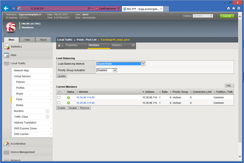The height and width of the screenshot is (163, 244).
Task: Open the Statistics section icon in sidebar
Action: click(7, 47)
